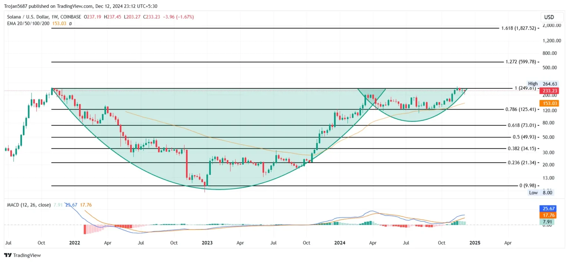The height and width of the screenshot is (262, 569).
Task: Click the 2025 label on the time axis
Action: pyautogui.click(x=475, y=243)
